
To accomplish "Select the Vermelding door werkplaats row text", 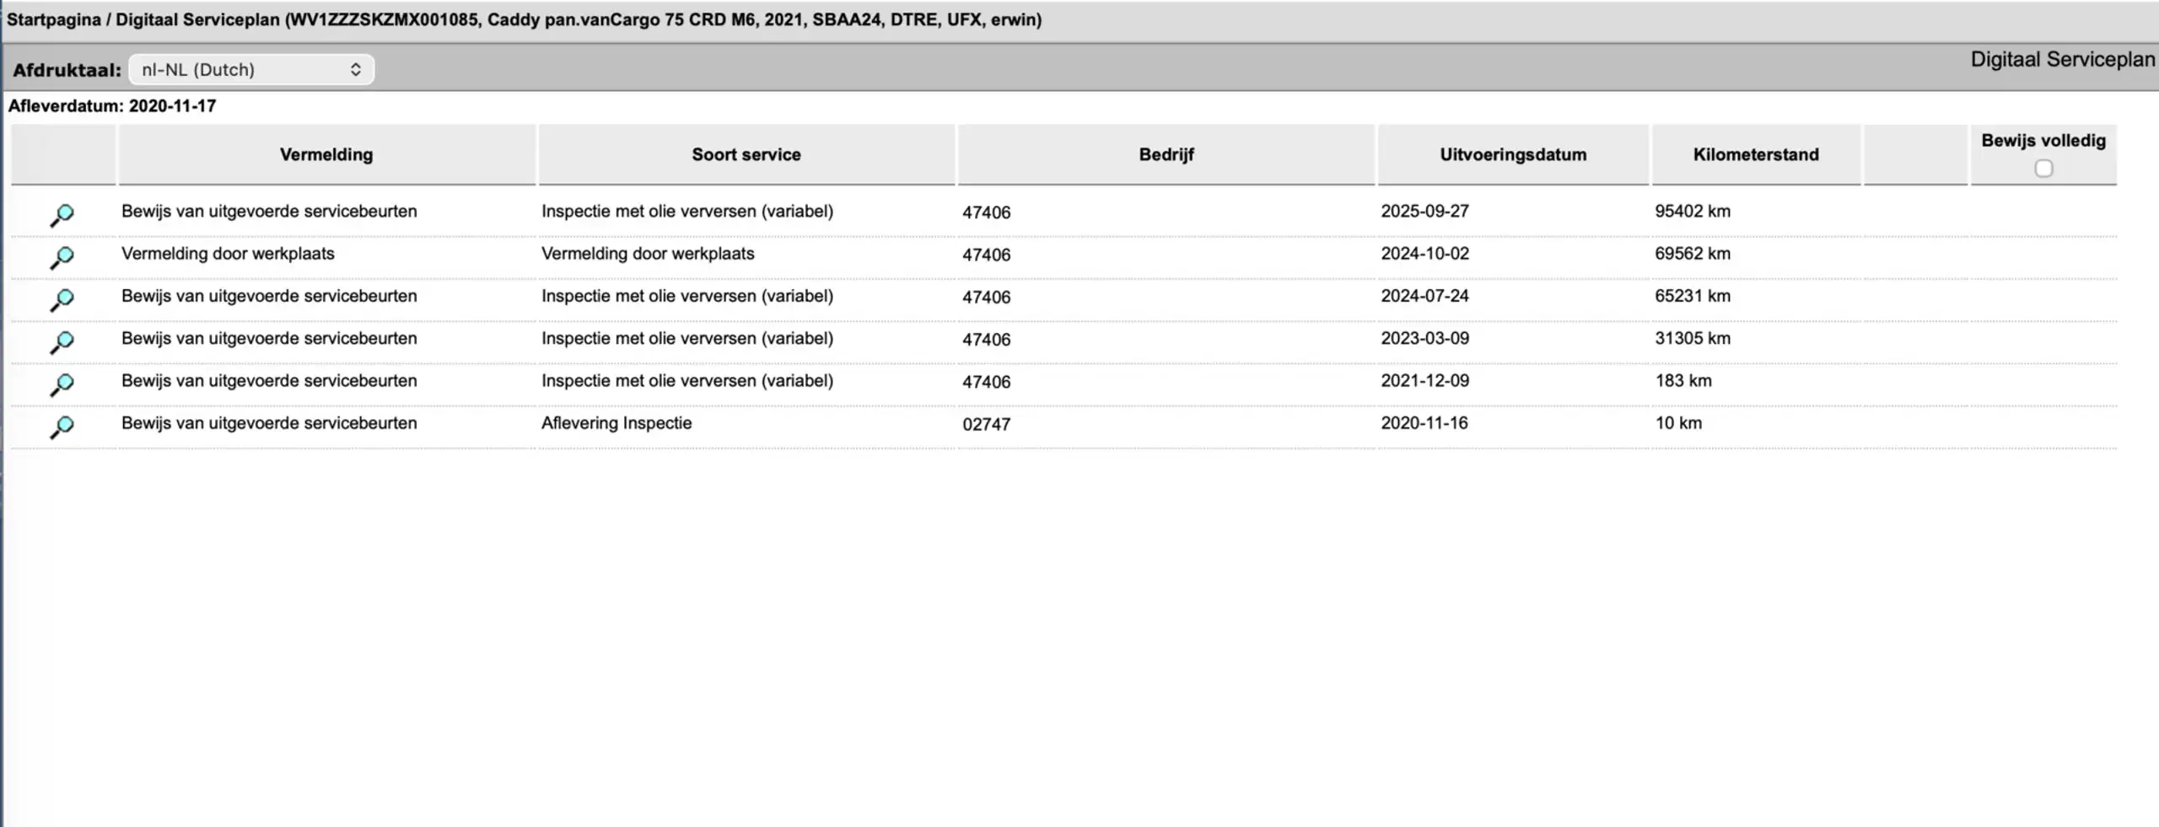I will tap(228, 254).
